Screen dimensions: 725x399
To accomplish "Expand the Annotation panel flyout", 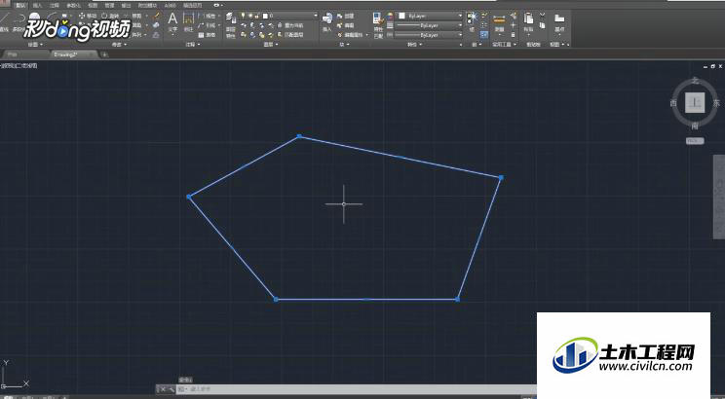I will pyautogui.click(x=193, y=45).
